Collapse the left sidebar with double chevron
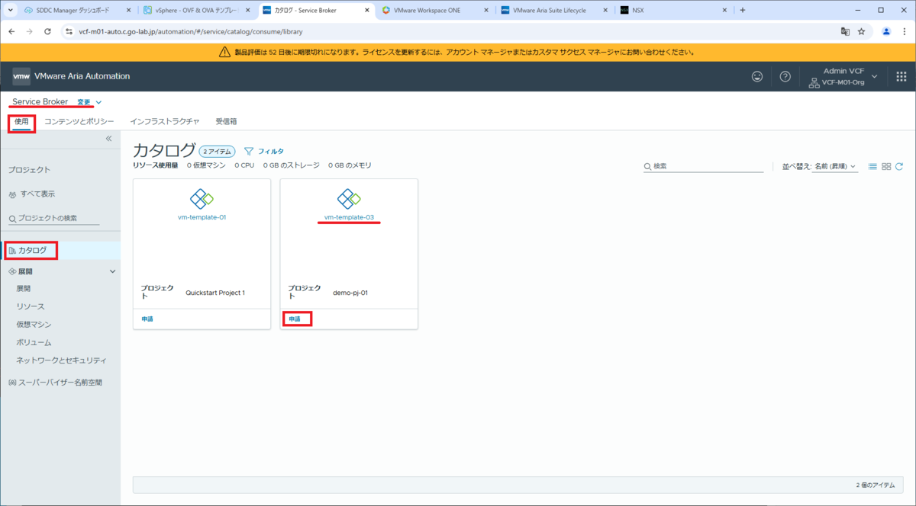This screenshot has height=506, width=916. [108, 139]
